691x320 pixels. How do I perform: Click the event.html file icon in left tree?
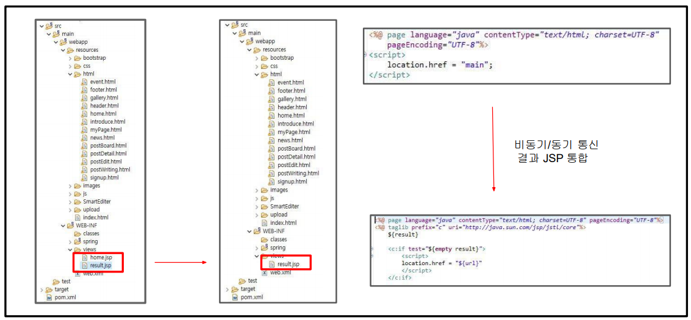point(85,82)
